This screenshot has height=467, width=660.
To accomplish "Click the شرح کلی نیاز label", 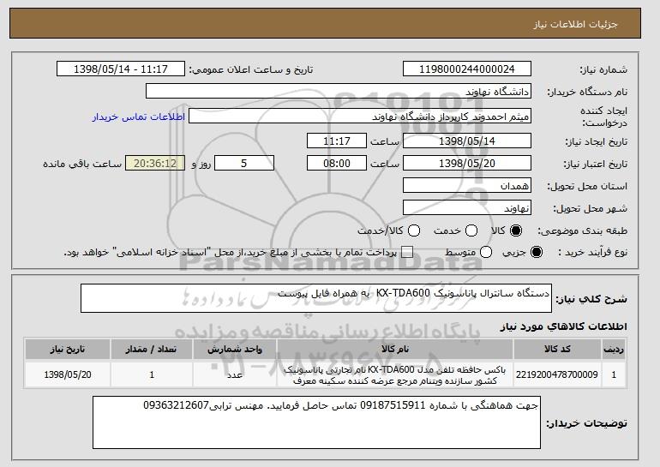I will pyautogui.click(x=591, y=299).
